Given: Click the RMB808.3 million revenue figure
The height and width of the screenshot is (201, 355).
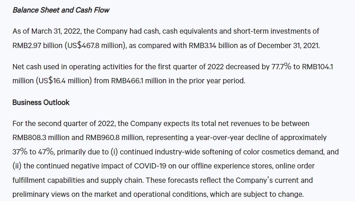Looking at the screenshot, I should point(41,137).
